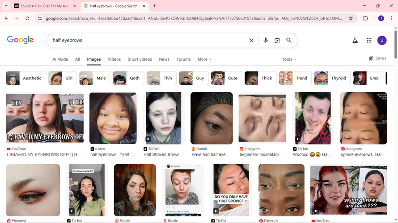This screenshot has width=398, height=223.
Task: Filter images by Girl chip
Action: (63, 78)
